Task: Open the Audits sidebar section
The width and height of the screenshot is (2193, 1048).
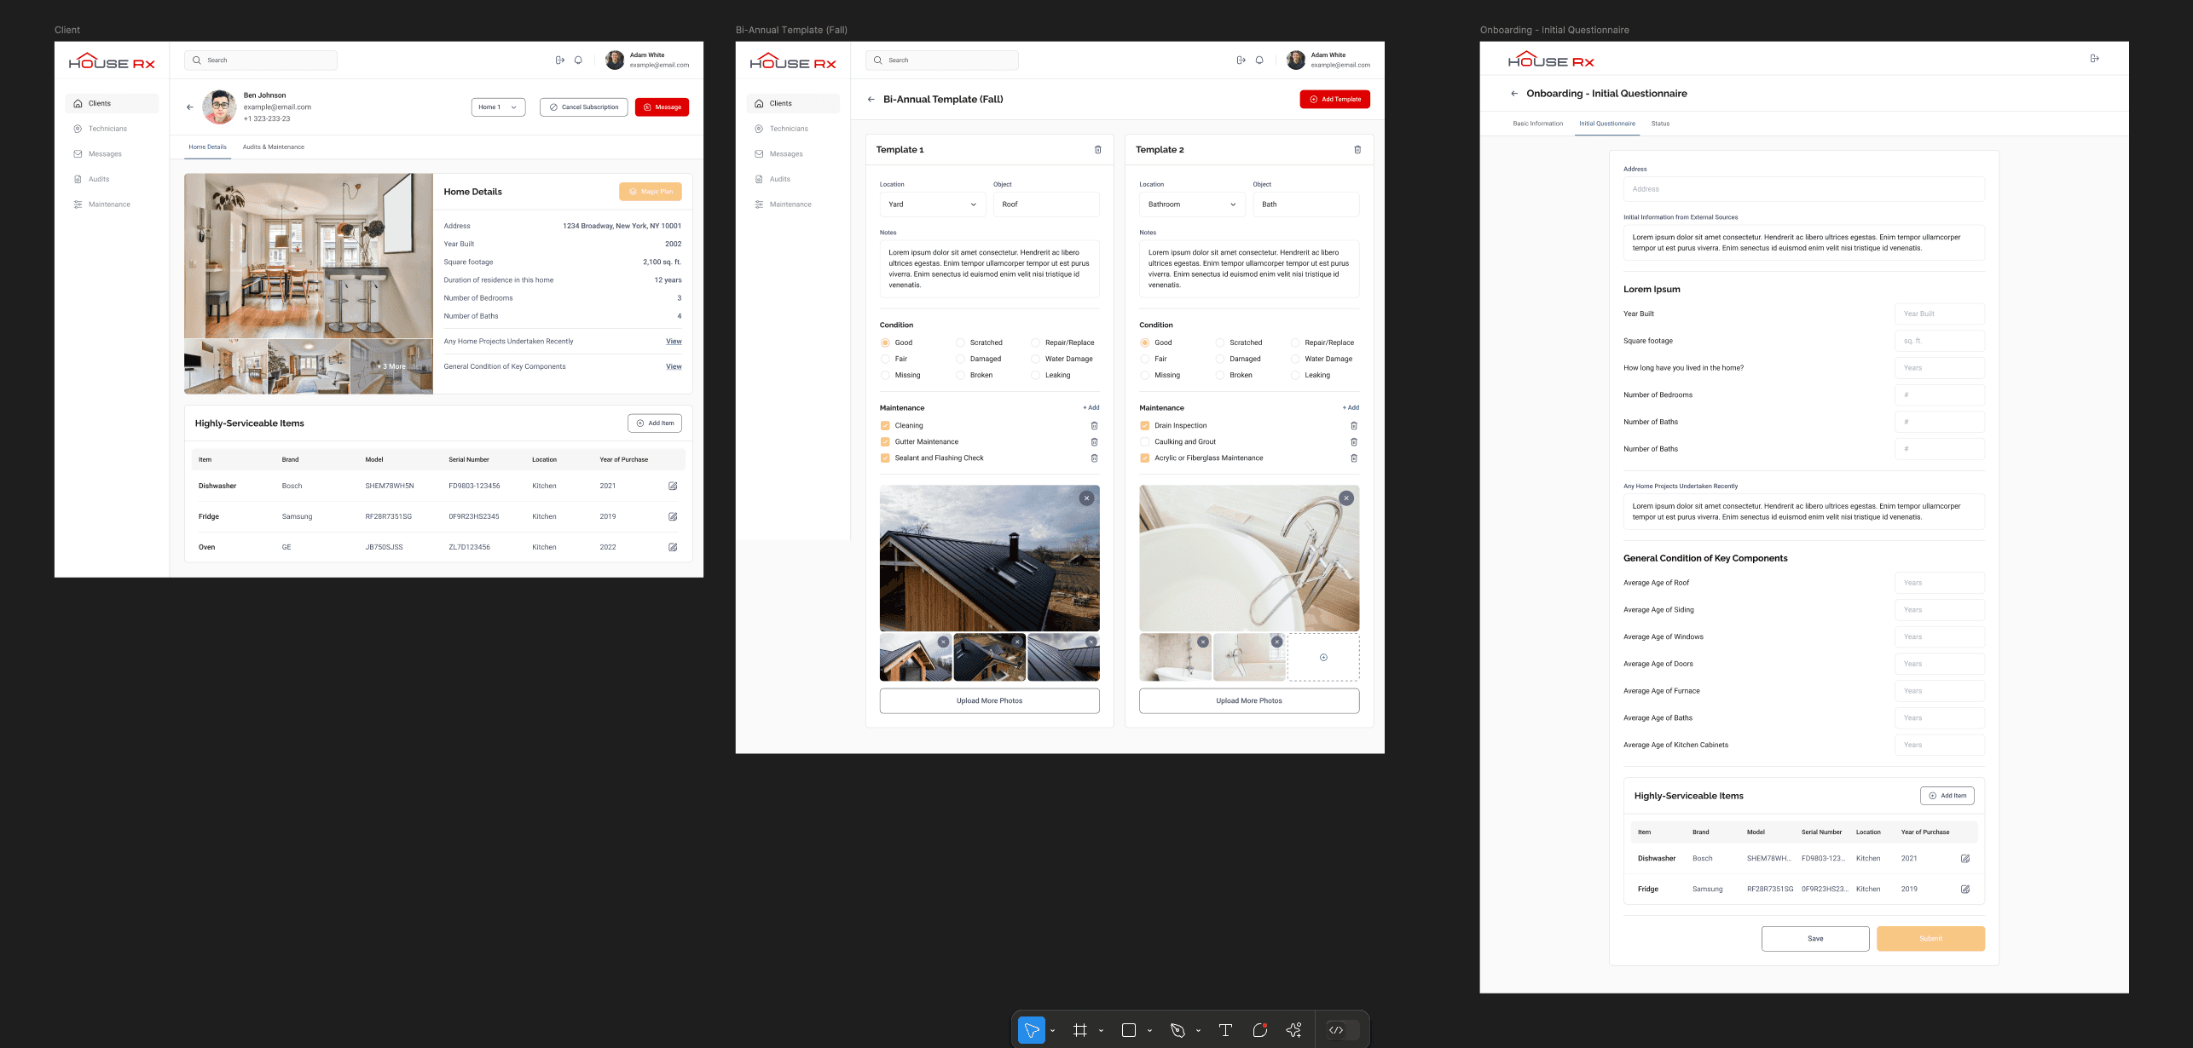Action: pyautogui.click(x=99, y=179)
